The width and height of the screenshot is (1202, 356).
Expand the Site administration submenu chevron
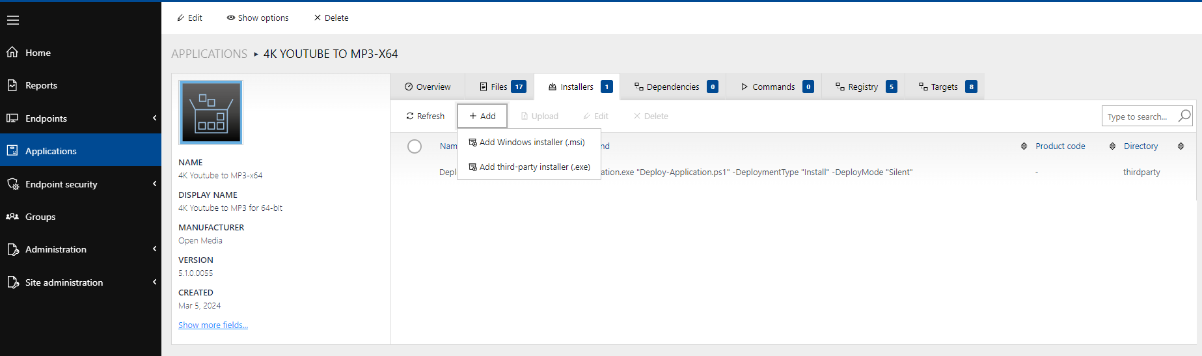pos(154,282)
